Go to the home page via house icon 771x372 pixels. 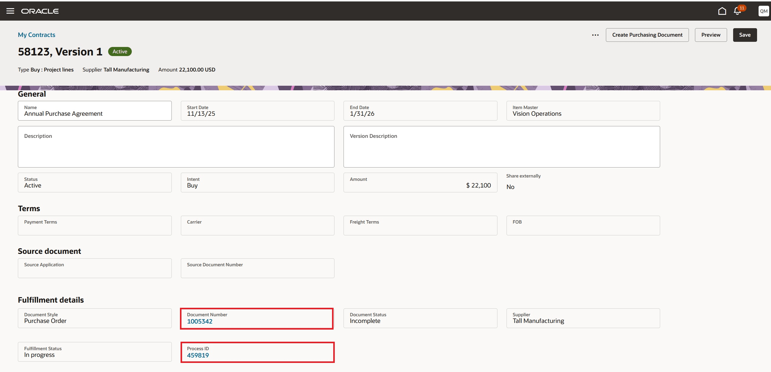(x=722, y=11)
